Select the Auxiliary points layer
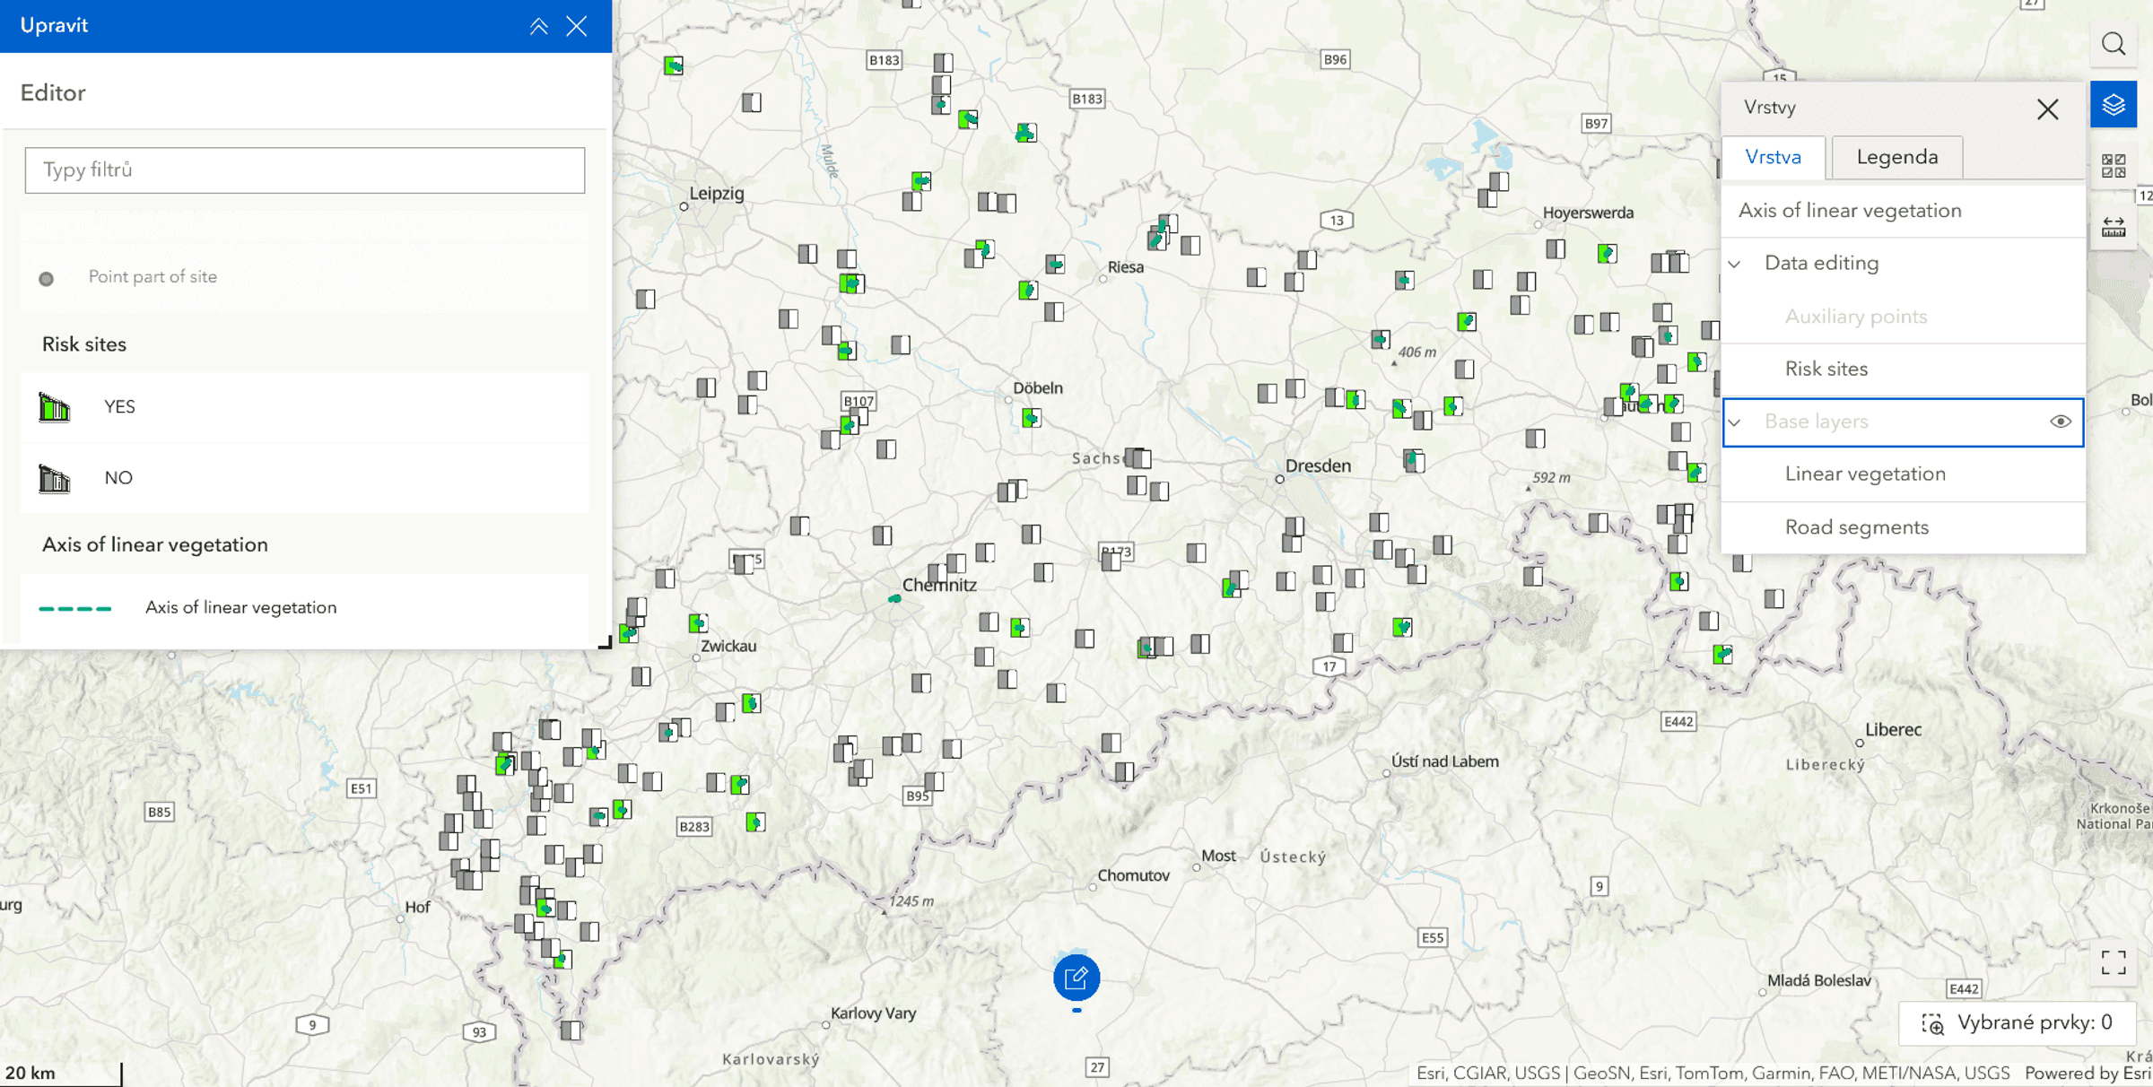This screenshot has width=2153, height=1087. point(1902,317)
